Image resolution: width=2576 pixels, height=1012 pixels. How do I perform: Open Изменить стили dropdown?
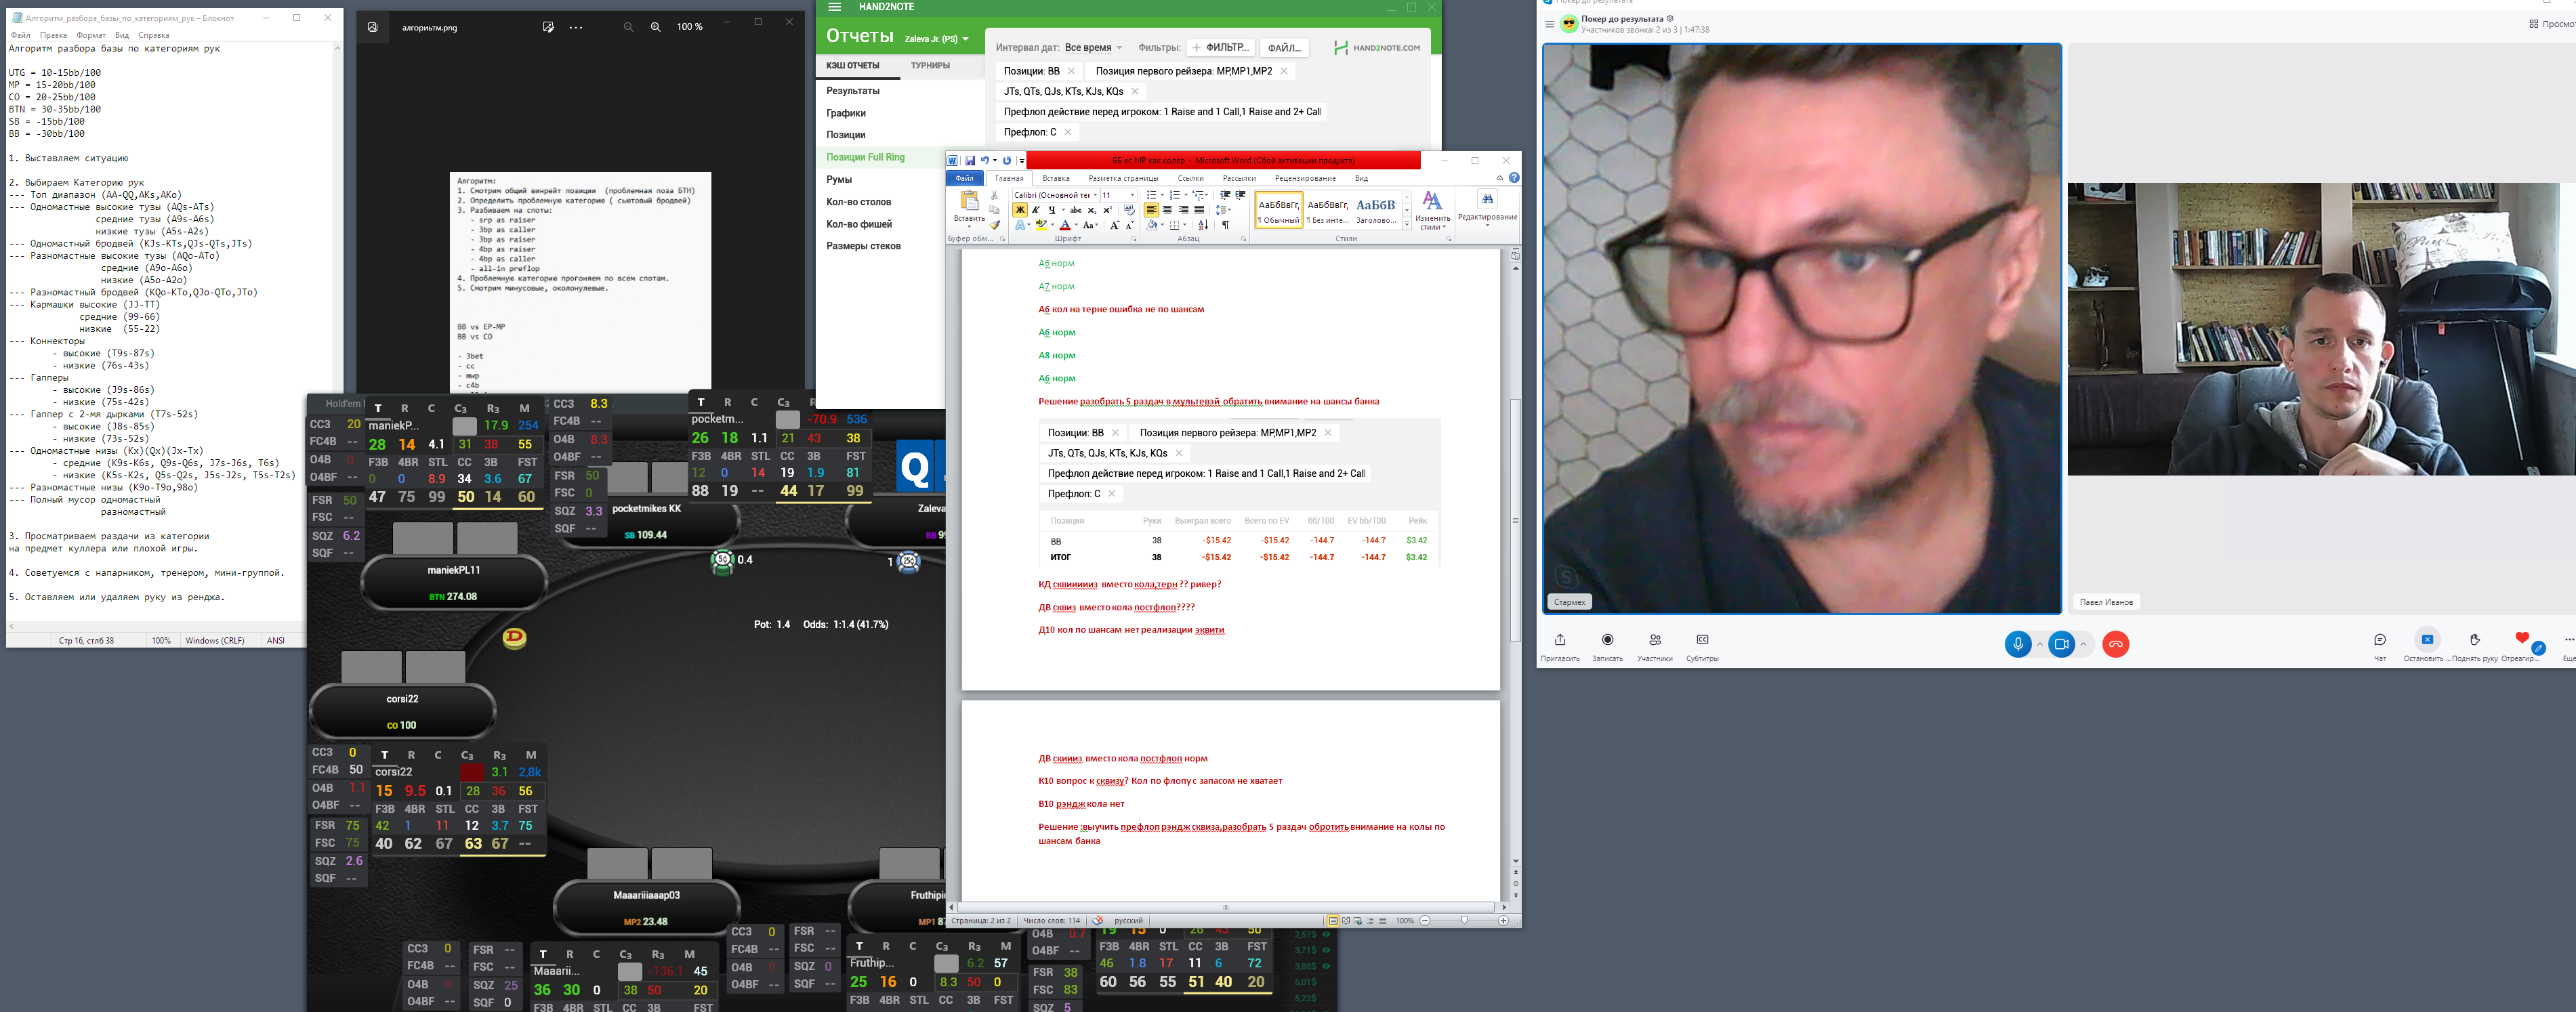1433,211
